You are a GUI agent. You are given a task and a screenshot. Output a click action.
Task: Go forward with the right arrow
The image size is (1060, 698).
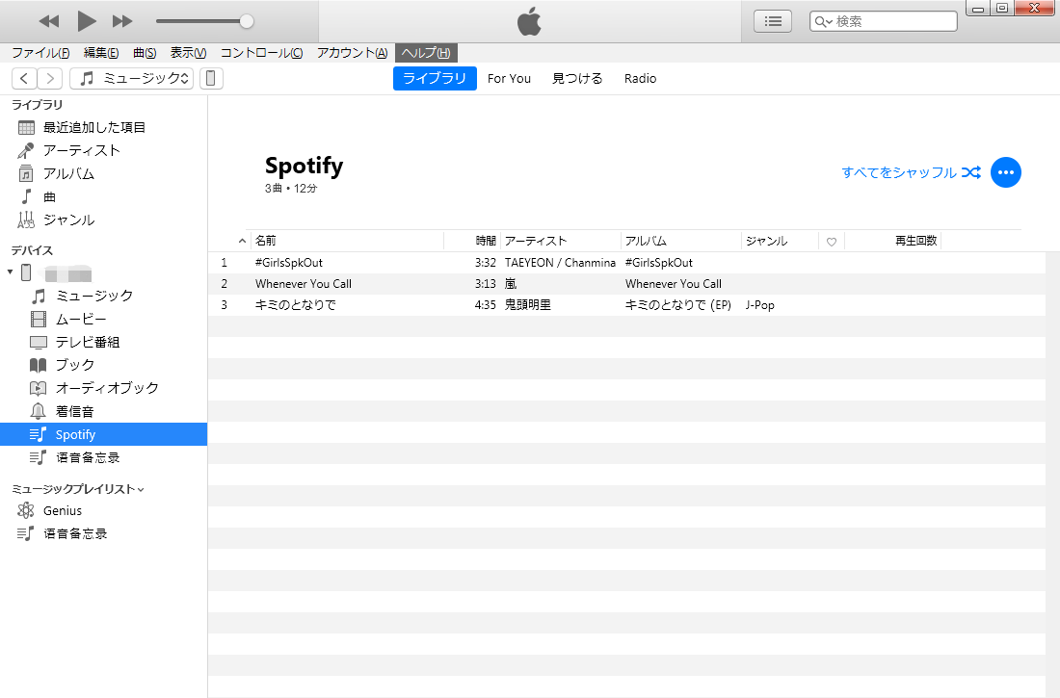(50, 78)
